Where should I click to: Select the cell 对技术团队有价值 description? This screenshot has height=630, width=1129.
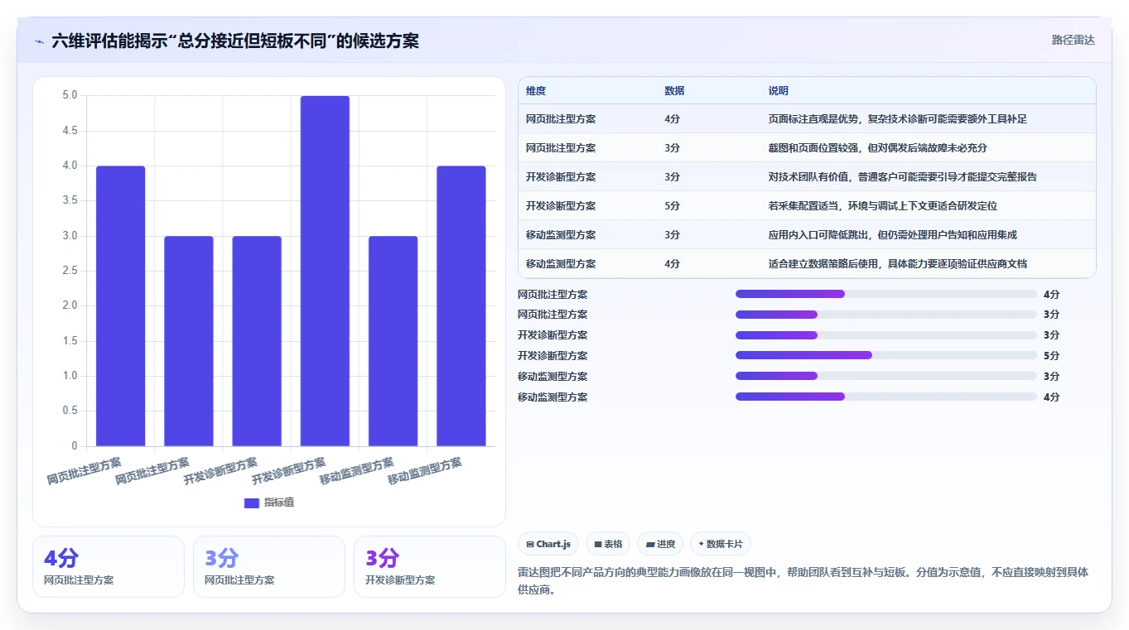point(902,177)
